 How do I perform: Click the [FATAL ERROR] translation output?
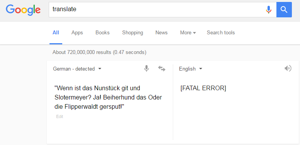tap(203, 88)
